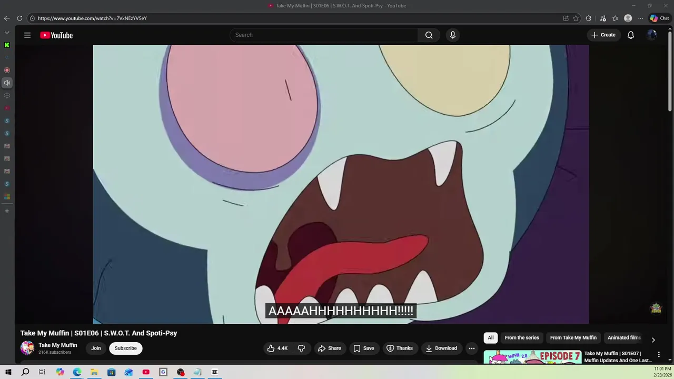Open more actions ellipsis under video
The image size is (674, 379).
[x=472, y=348]
